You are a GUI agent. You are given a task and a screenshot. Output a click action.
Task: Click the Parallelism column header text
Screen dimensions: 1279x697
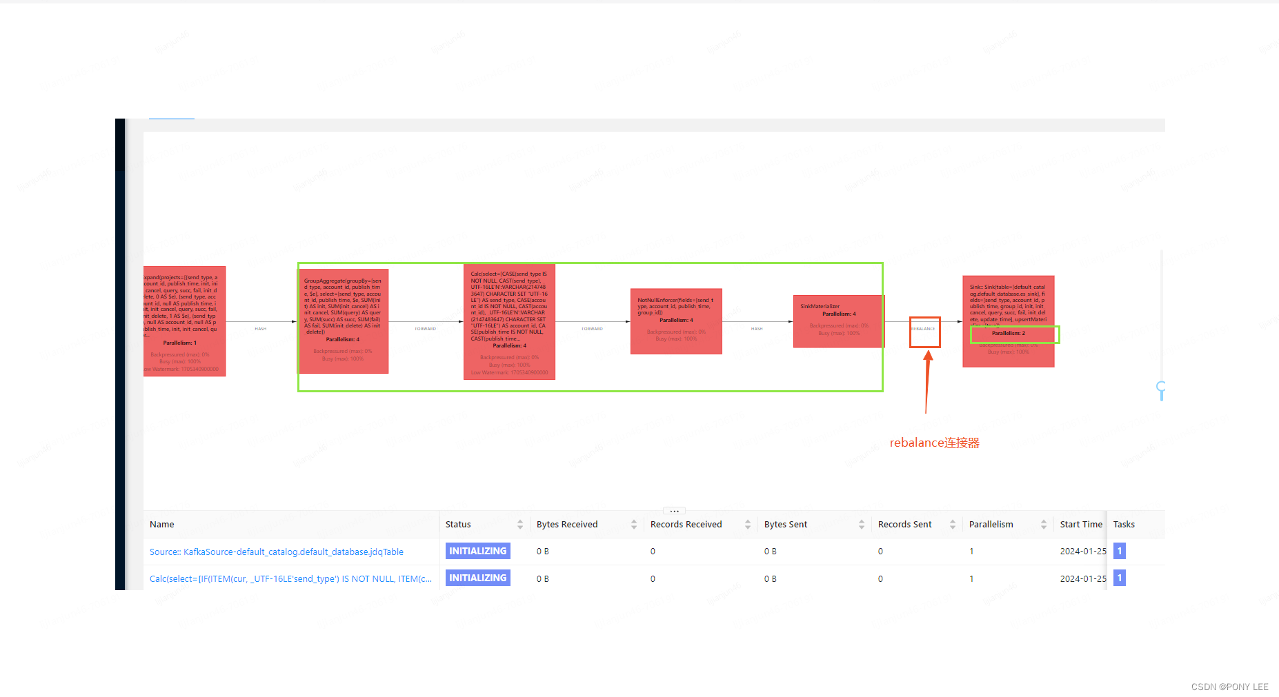coord(991,525)
